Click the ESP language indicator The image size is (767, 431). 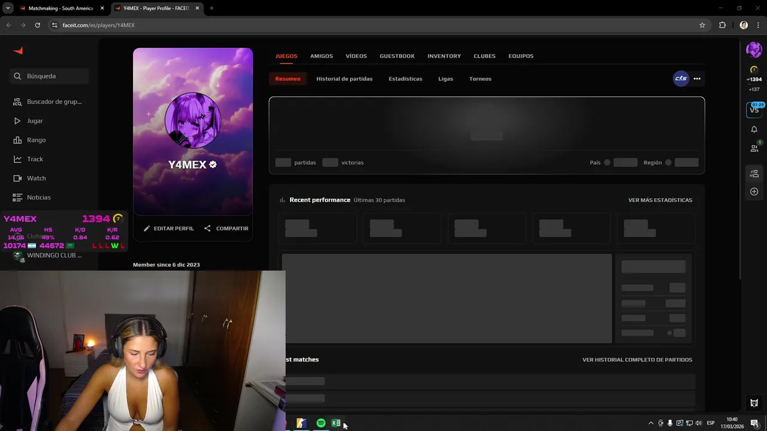(711, 423)
